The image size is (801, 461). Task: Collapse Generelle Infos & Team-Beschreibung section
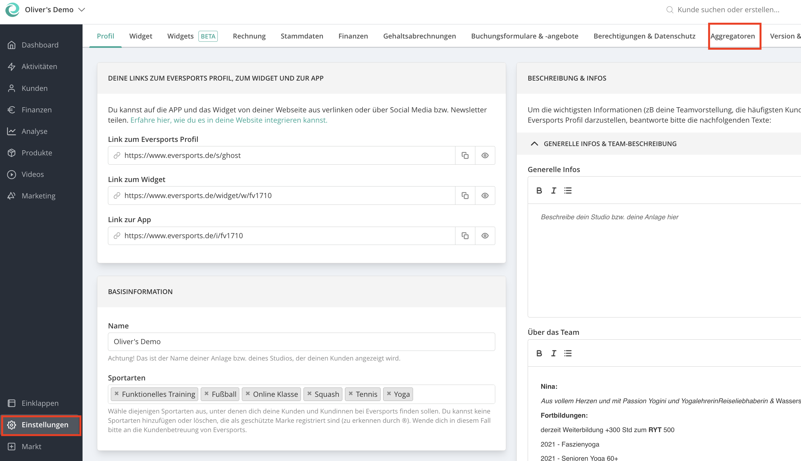pos(534,144)
